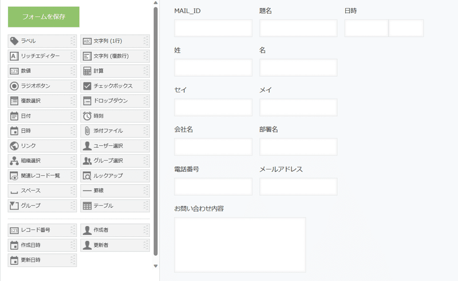Click the 題名 label text
The height and width of the screenshot is (281, 458).
tap(266, 11)
